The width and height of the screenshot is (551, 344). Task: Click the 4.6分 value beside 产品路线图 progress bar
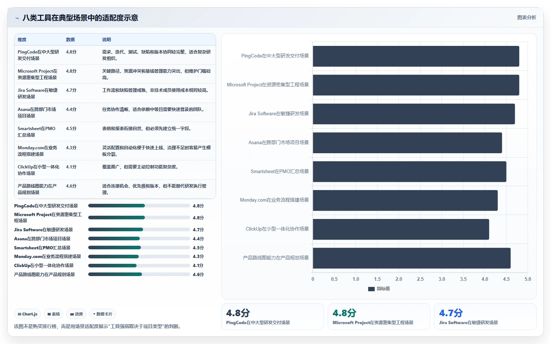(198, 275)
